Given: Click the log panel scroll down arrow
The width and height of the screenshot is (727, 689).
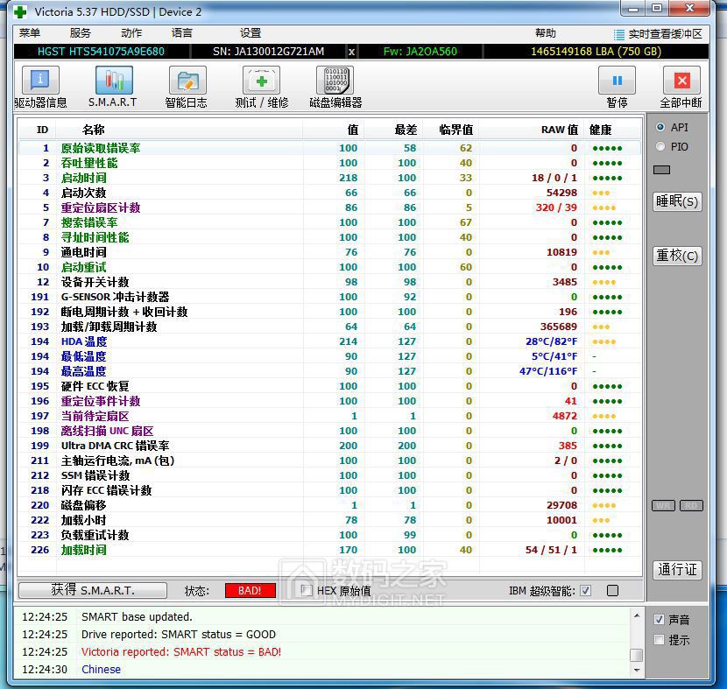Looking at the screenshot, I should click(x=637, y=670).
